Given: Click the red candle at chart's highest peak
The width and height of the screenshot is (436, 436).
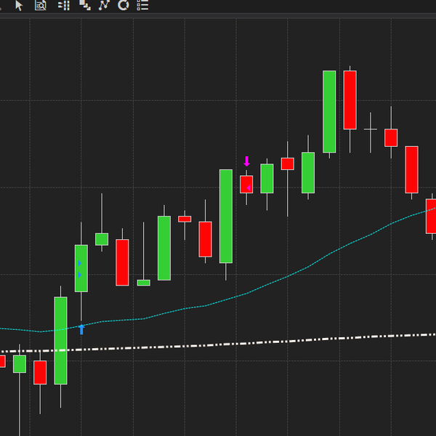Looking at the screenshot, I should pyautogui.click(x=350, y=100).
